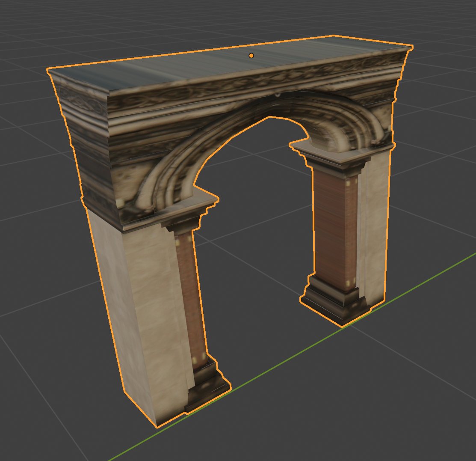Click the orange origin dot on arch top
Image resolution: width=476 pixels, height=461 pixels.
click(x=251, y=56)
